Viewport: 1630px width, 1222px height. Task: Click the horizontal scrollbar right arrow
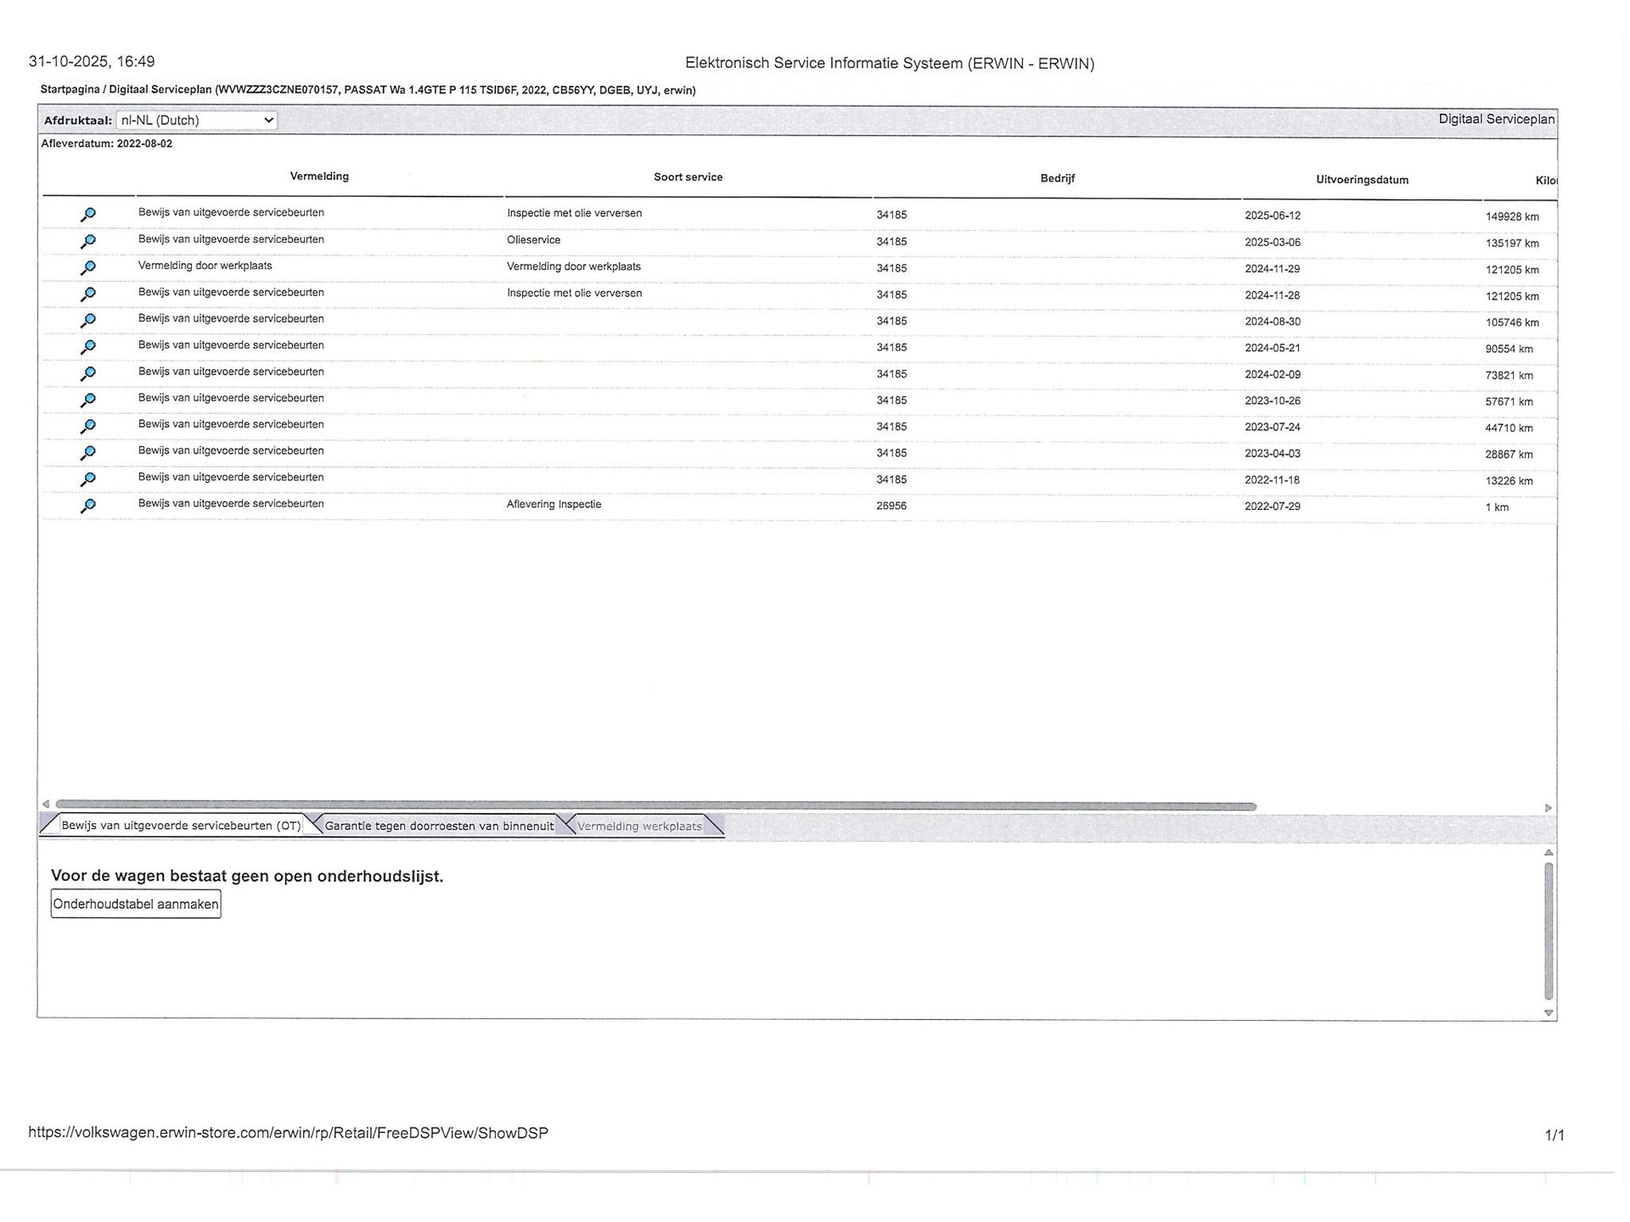[x=1548, y=807]
